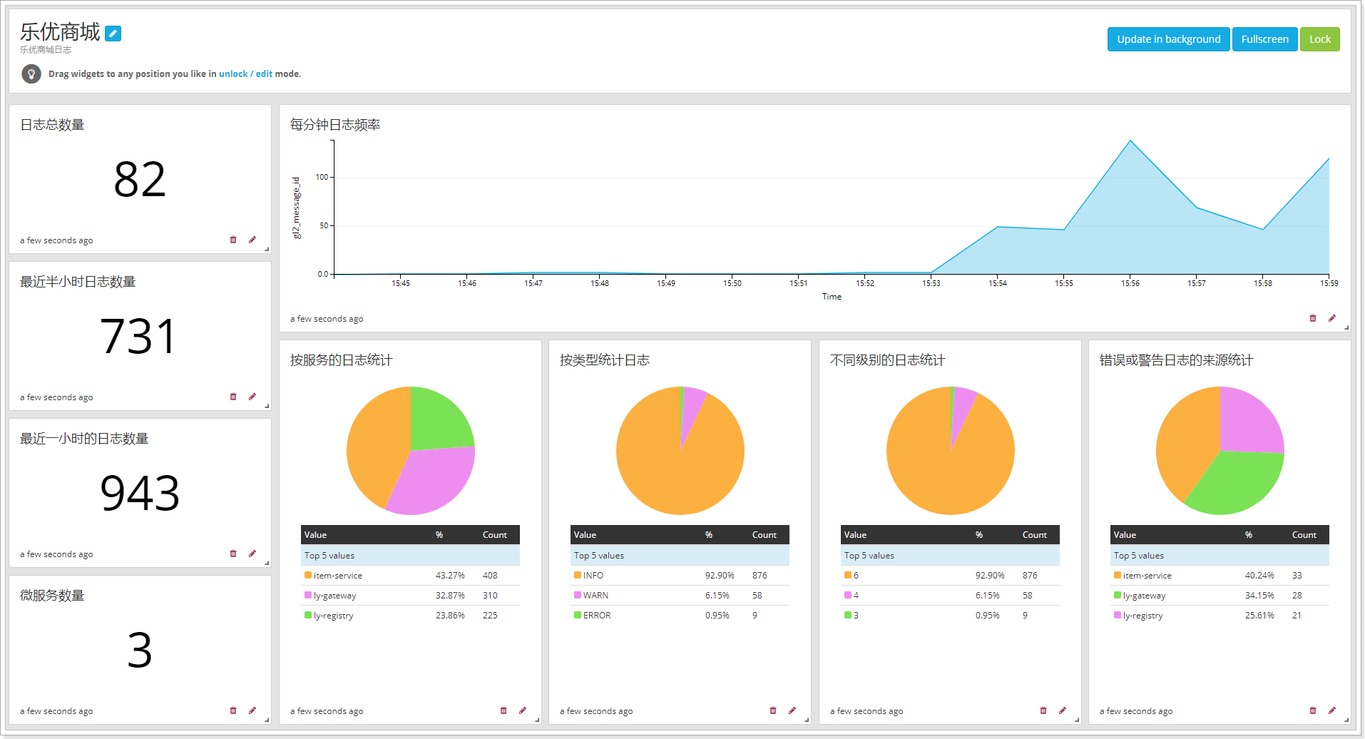1365x739 pixels.
Task: Edit the 微服务数量 widget
Action: pos(252,710)
